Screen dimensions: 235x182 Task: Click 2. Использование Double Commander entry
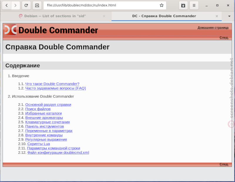(x=41, y=96)
